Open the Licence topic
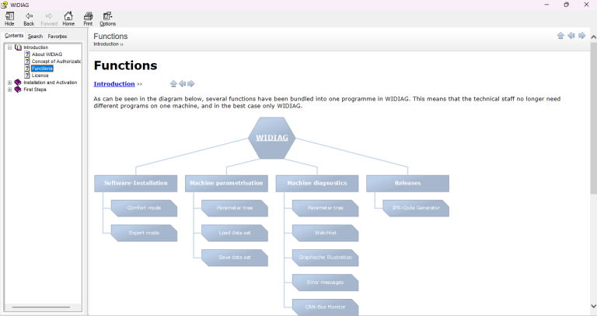Screen dimensions: 597x316 (x=40, y=75)
